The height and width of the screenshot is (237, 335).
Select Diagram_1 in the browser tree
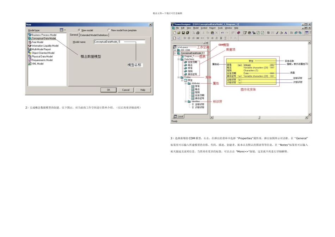click(x=188, y=56)
